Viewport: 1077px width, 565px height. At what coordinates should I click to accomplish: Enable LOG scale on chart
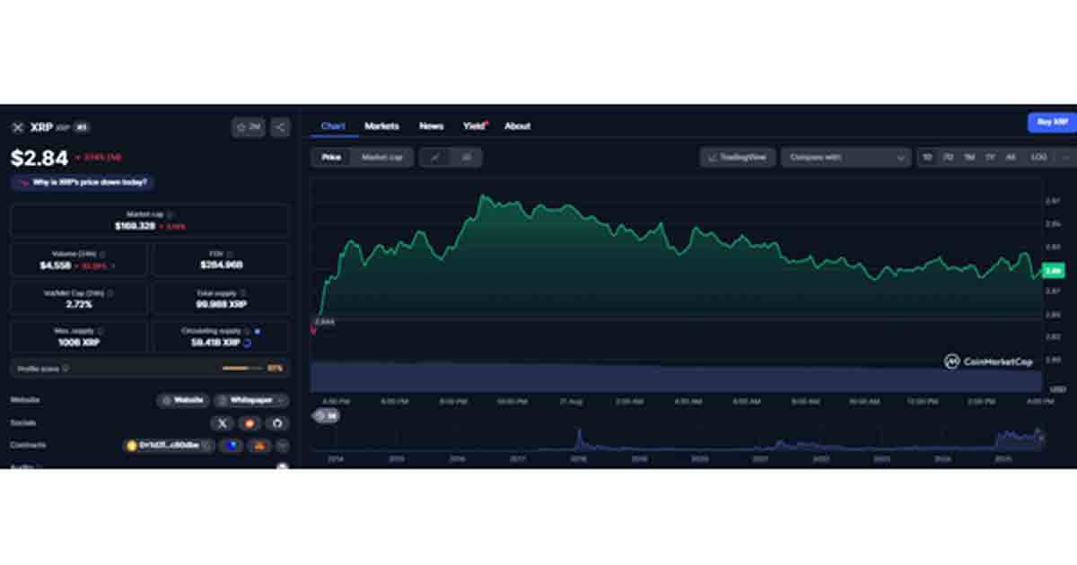1038,158
